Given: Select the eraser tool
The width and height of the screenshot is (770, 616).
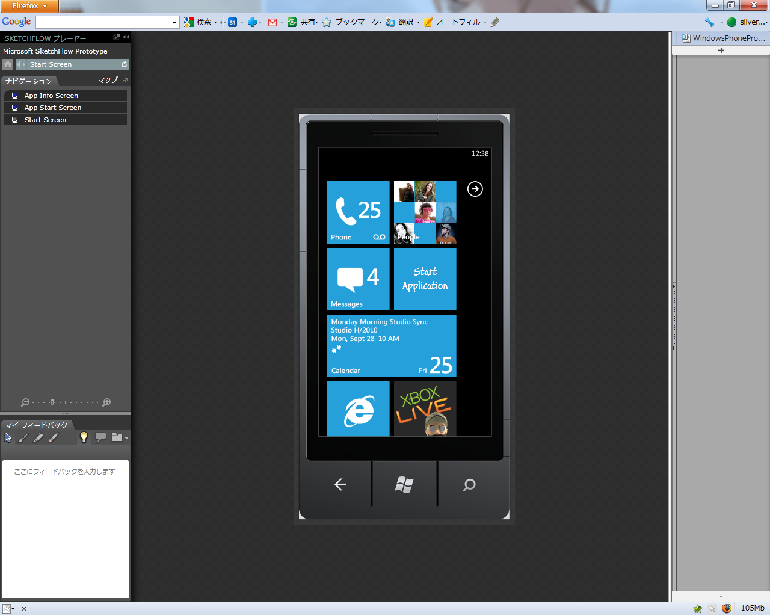Looking at the screenshot, I should 53,438.
